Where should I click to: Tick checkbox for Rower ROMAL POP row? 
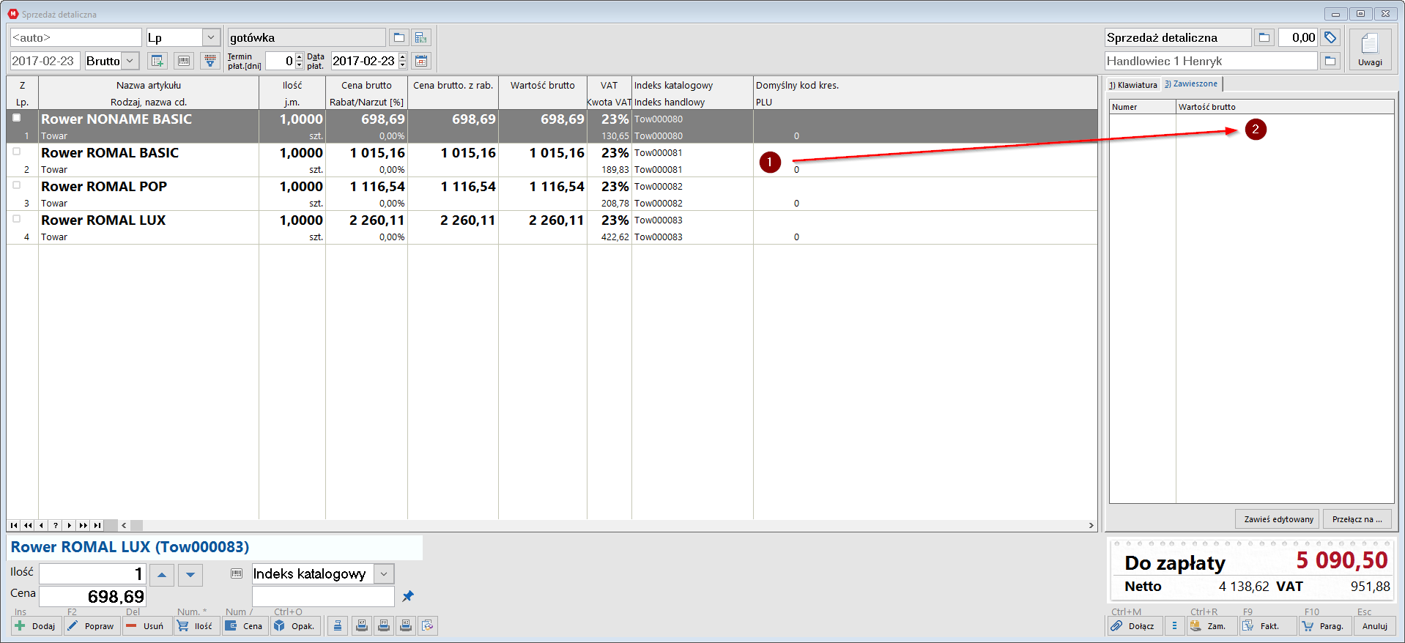16,185
